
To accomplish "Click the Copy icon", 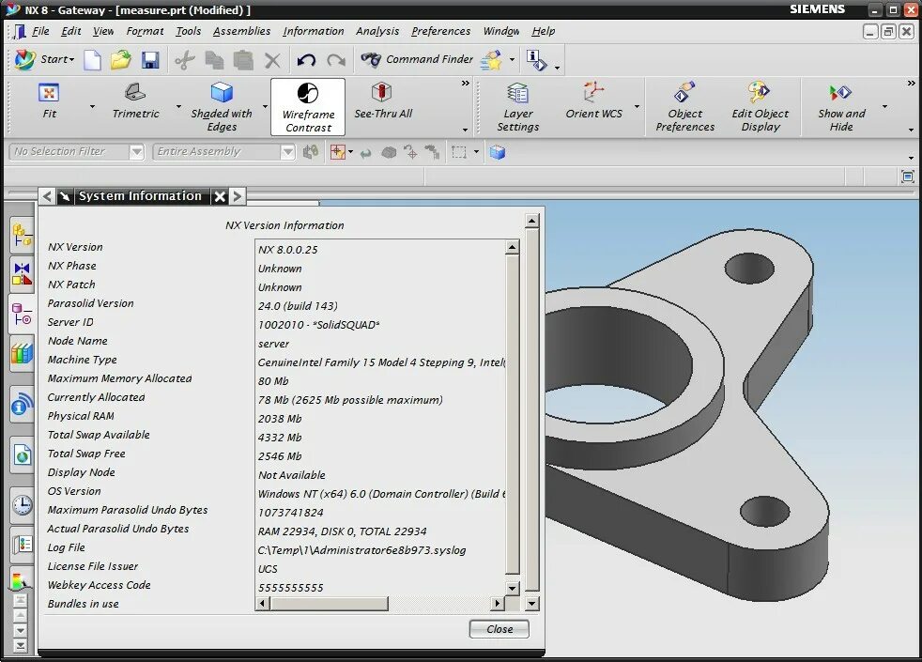I will pos(214,59).
